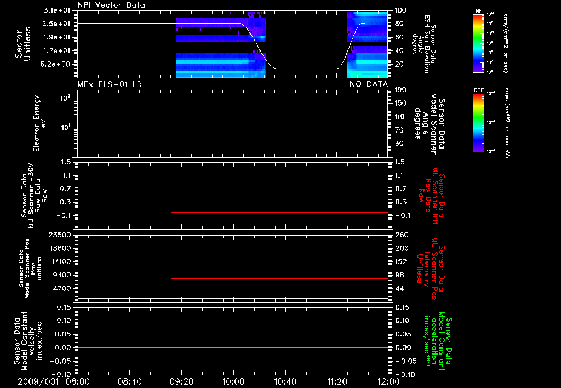Click the '2.5e+01' sector tick value
The width and height of the screenshot is (561, 388).
[x=57, y=24]
